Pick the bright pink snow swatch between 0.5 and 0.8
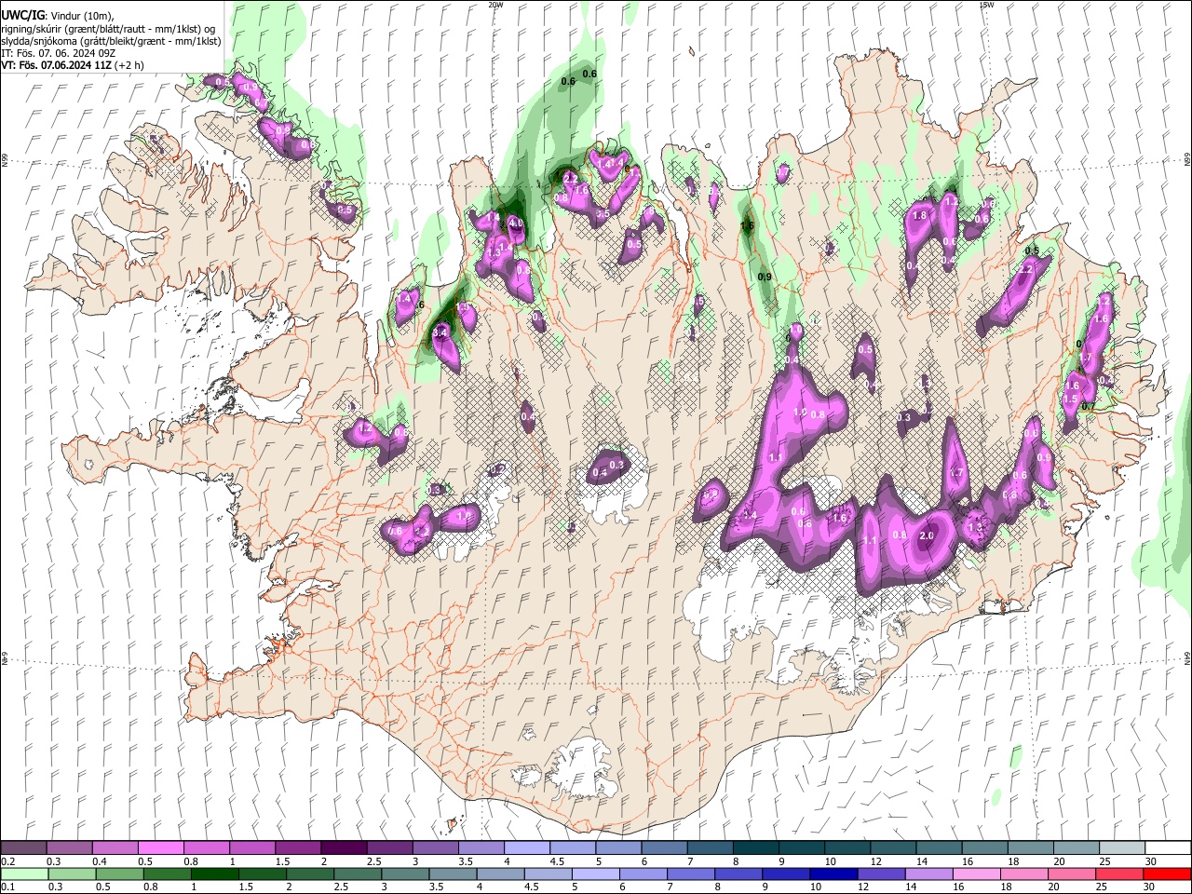Screen dimensions: 1192x894 click(x=160, y=847)
